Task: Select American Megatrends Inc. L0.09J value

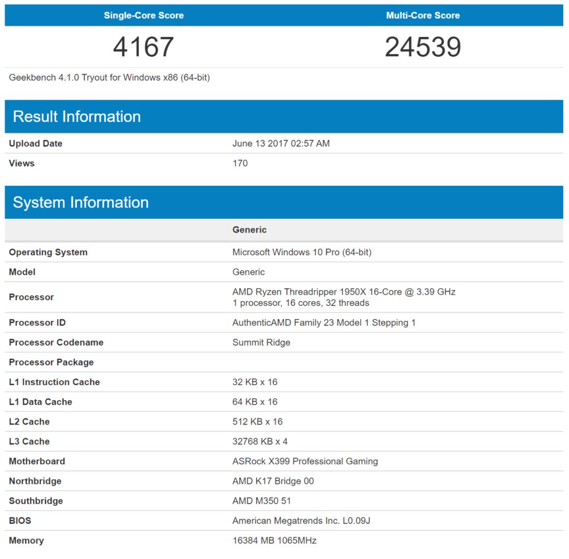Action: tap(301, 521)
